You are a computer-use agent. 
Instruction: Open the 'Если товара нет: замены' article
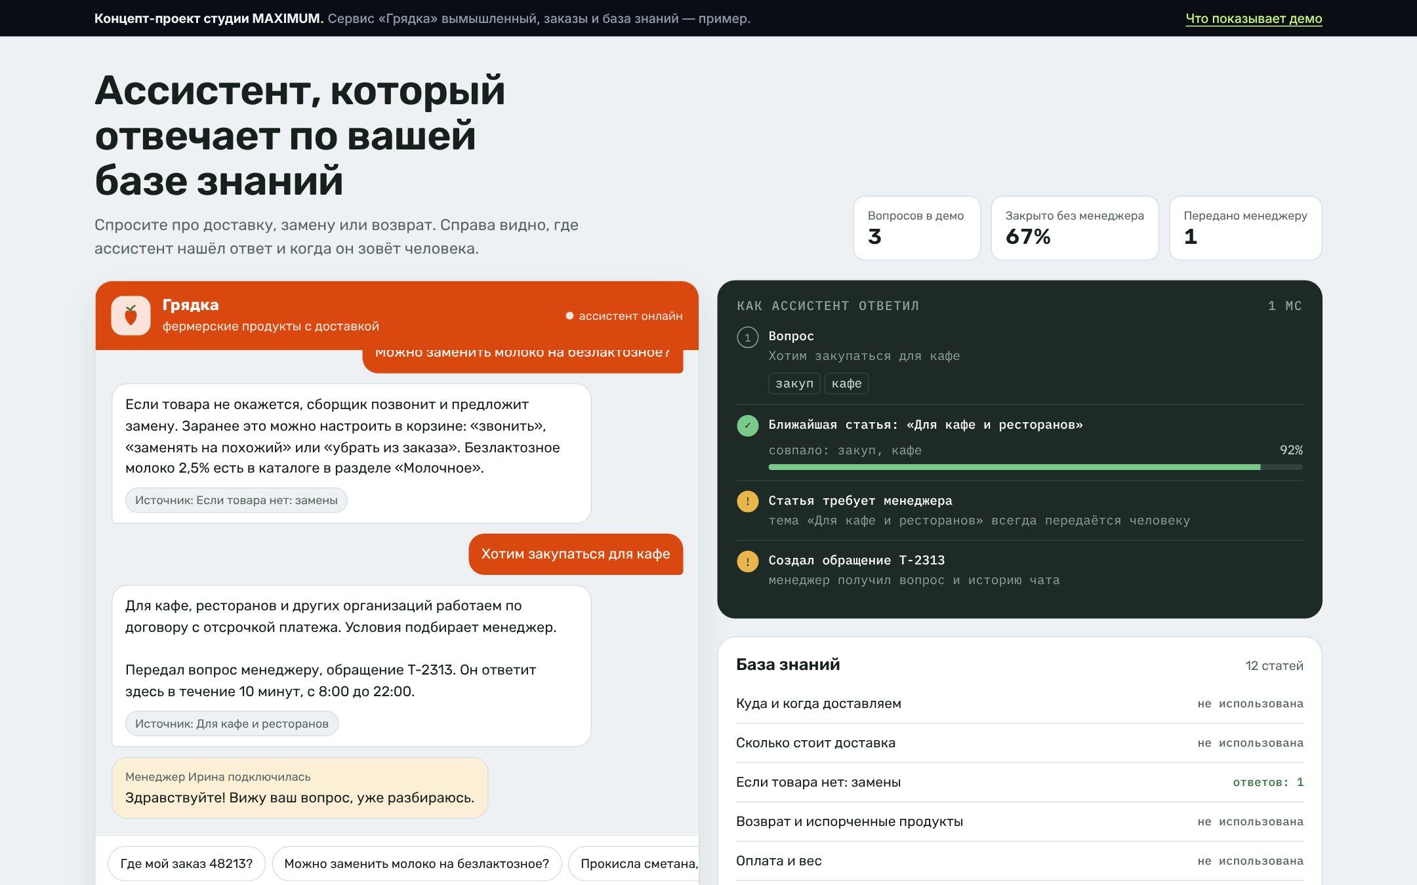pos(1019,782)
